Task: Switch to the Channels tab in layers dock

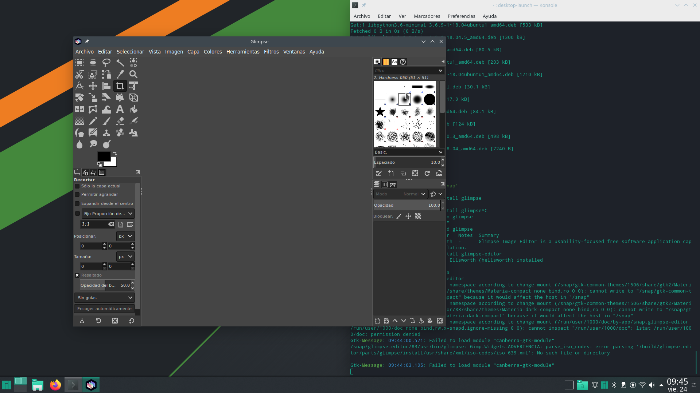Action: coord(385,184)
